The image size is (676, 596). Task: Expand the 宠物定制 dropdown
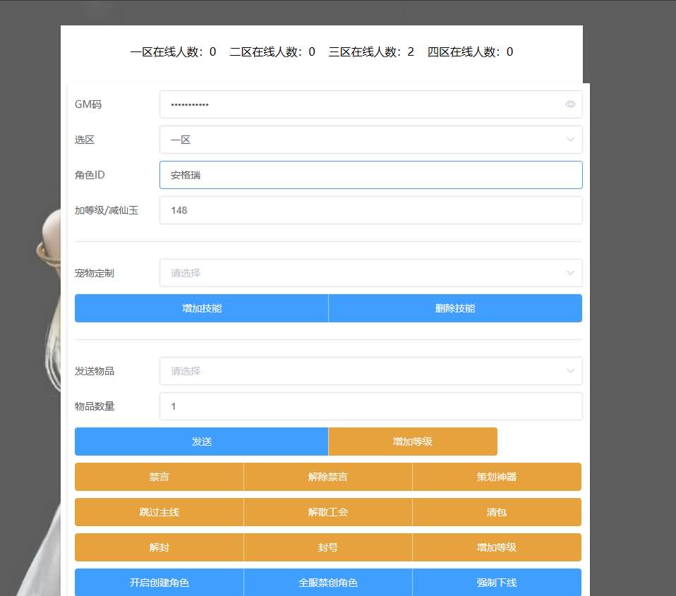click(x=370, y=273)
